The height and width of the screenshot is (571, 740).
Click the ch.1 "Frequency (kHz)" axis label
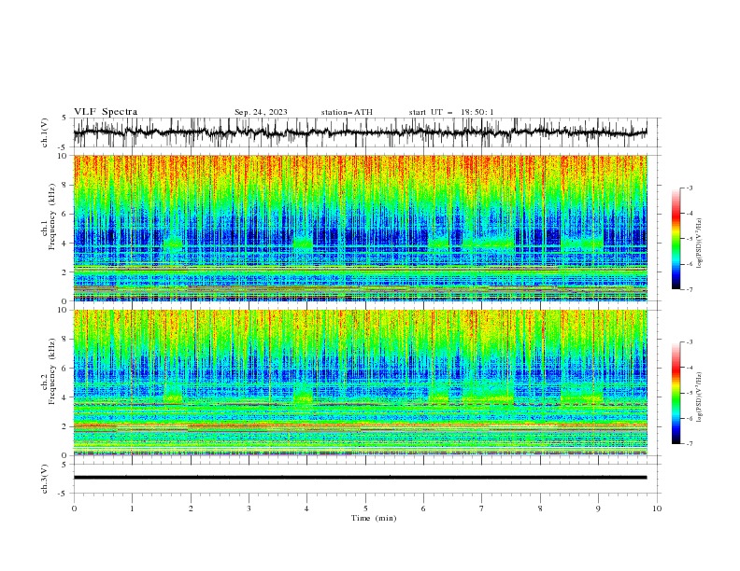52,217
